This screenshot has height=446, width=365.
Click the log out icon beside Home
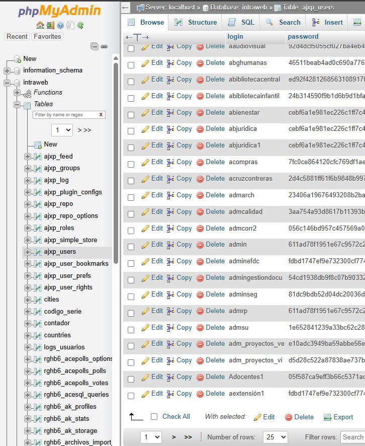pyautogui.click(x=50, y=25)
